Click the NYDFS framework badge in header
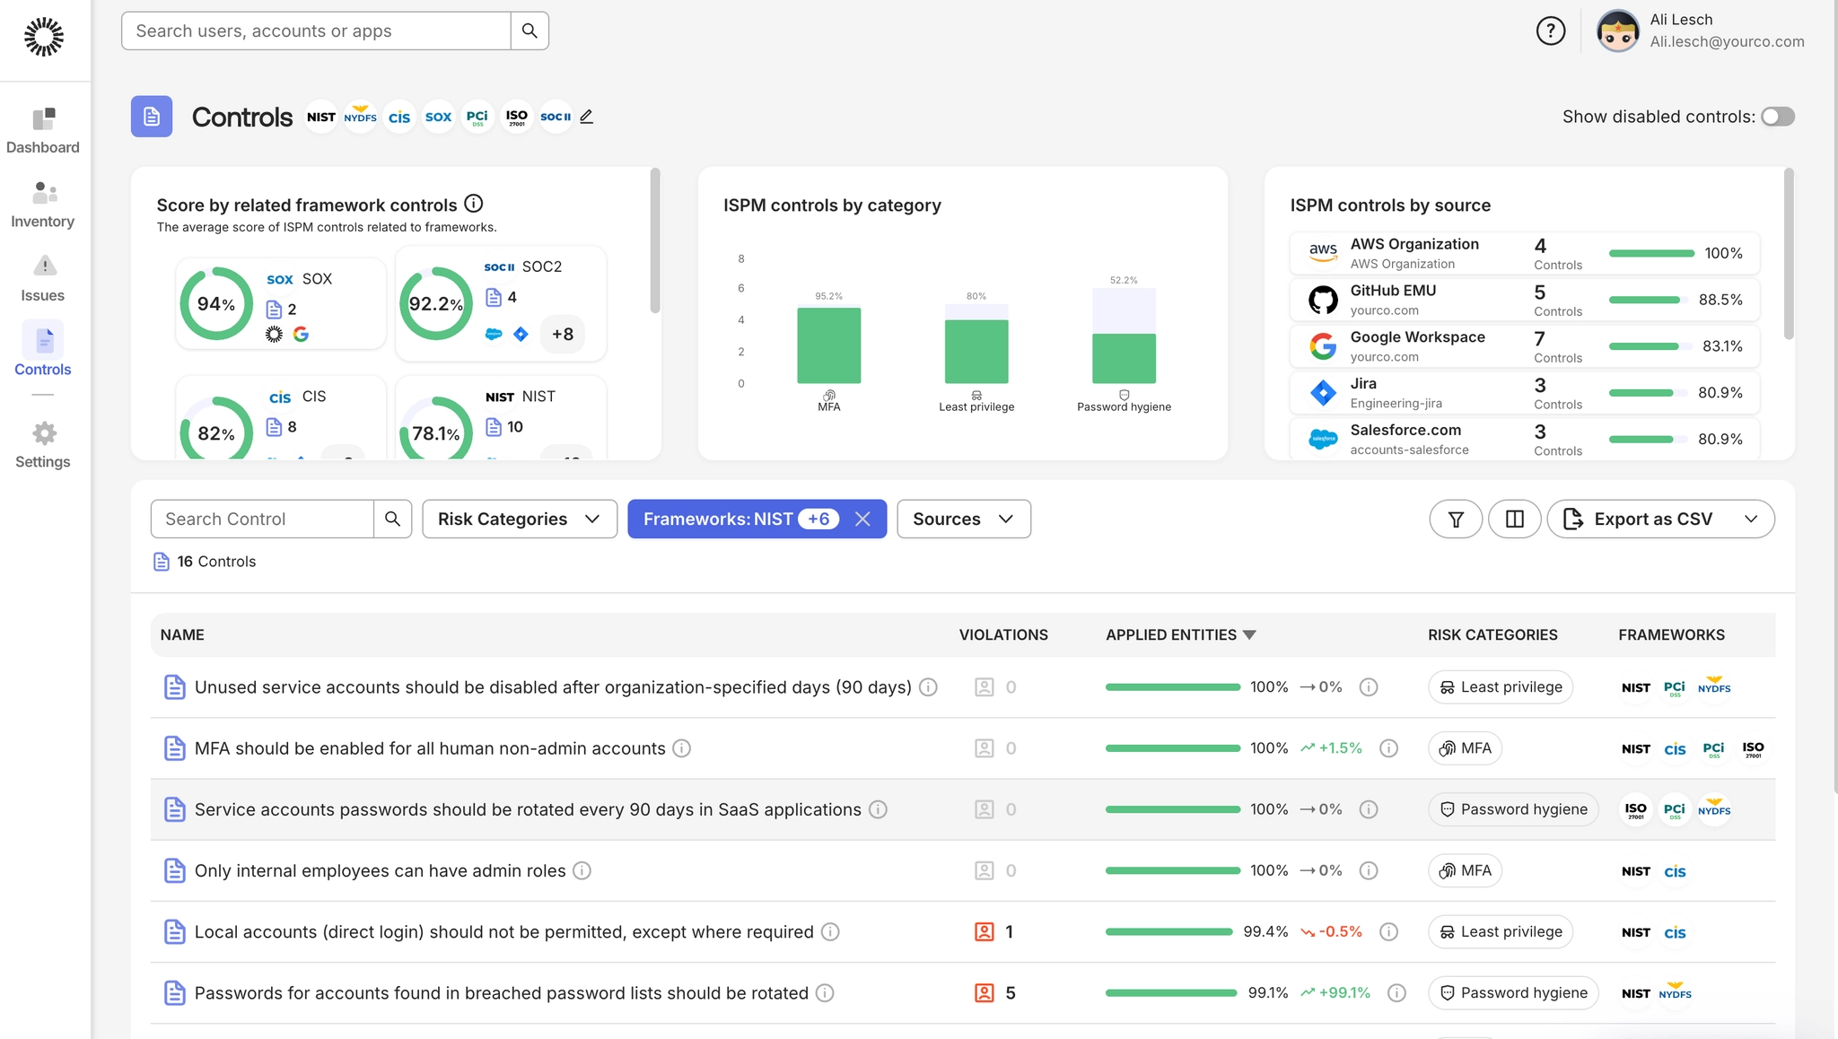Viewport: 1838px width, 1039px height. coord(360,117)
